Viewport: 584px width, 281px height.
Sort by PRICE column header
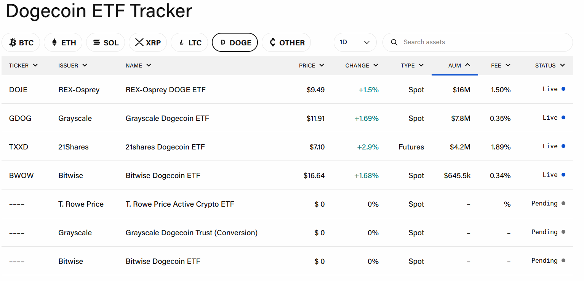pyautogui.click(x=312, y=66)
